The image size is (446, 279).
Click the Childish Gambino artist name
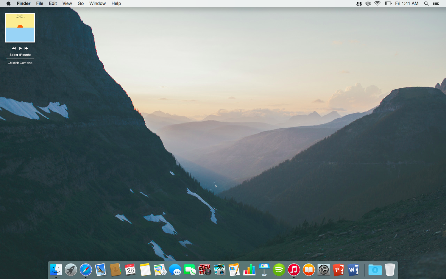20,63
